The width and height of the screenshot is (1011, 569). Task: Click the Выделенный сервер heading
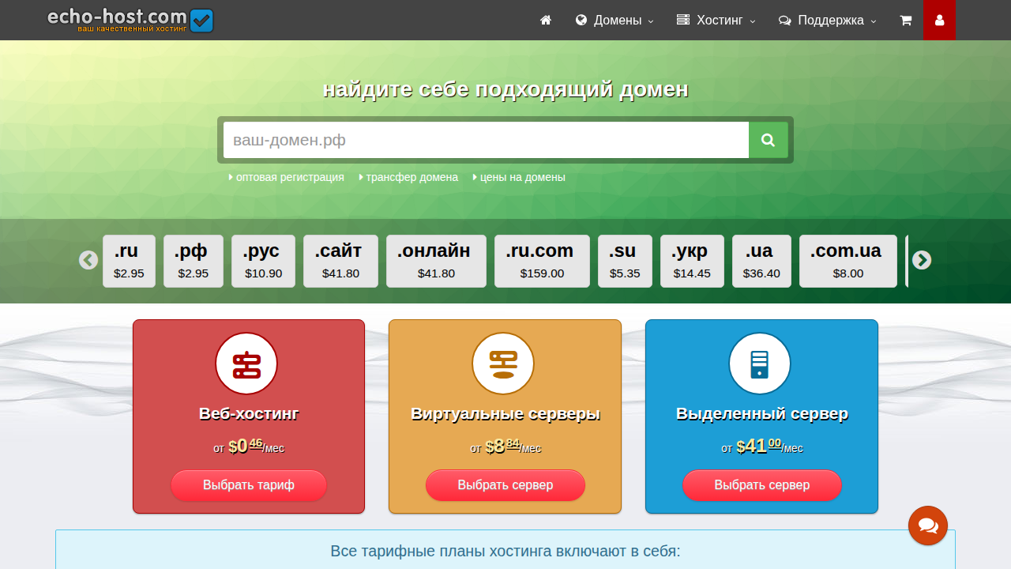pyautogui.click(x=762, y=413)
